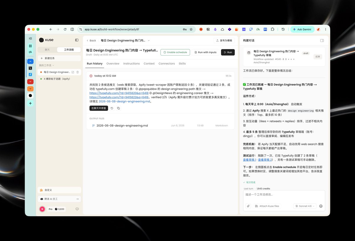Open the search list icon in the left rail
This screenshot has width=355, height=241.
[x=30, y=52]
